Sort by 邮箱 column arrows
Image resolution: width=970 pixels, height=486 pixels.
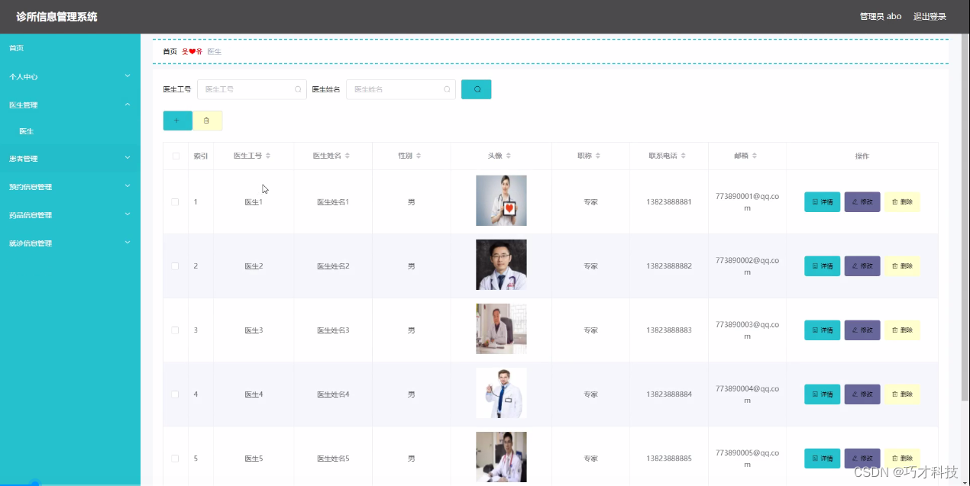tap(755, 156)
